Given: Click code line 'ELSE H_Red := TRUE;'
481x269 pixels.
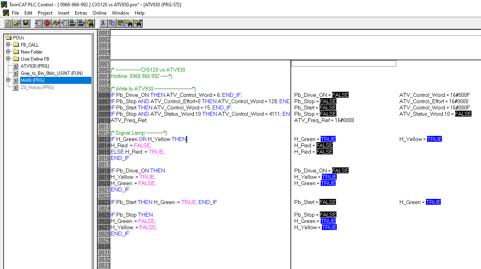Looking at the screenshot, I should tap(137, 152).
